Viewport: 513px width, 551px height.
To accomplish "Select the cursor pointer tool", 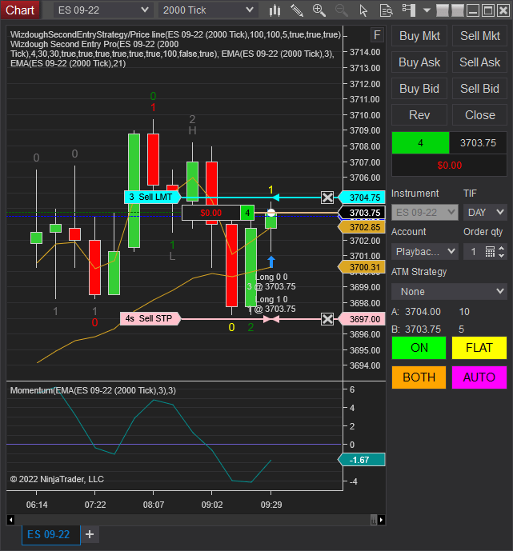I will click(363, 10).
